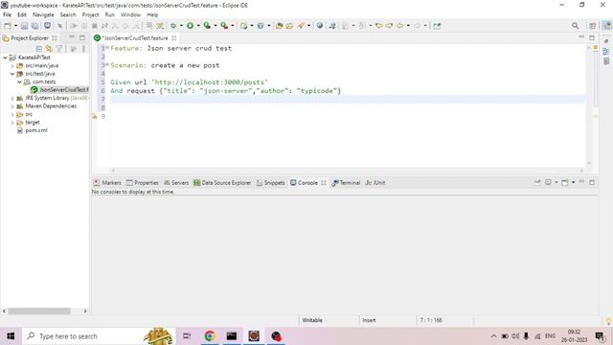Click line 7 in the editor
Screen dimensions: 613x345
coord(348,99)
